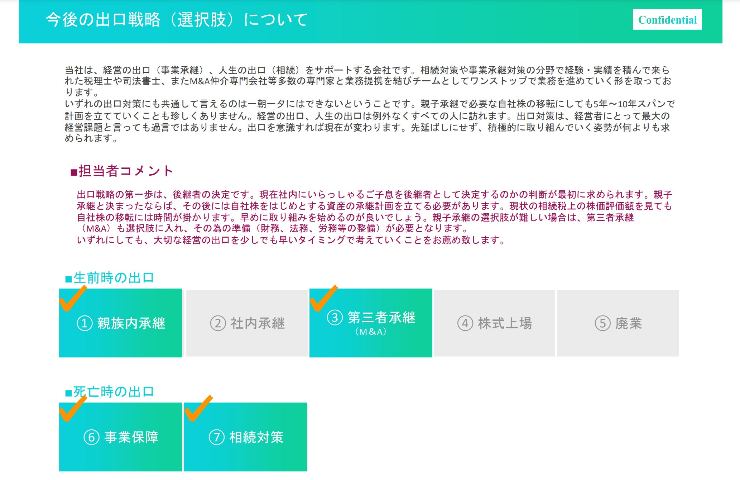Click the Confidential badge in header
Image resolution: width=740 pixels, height=480 pixels.
pos(667,20)
